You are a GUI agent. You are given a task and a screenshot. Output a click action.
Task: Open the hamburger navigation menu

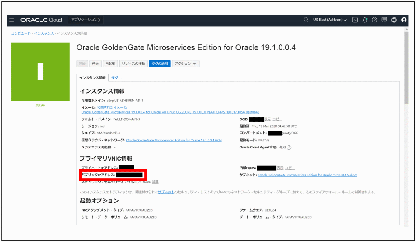click(11, 20)
